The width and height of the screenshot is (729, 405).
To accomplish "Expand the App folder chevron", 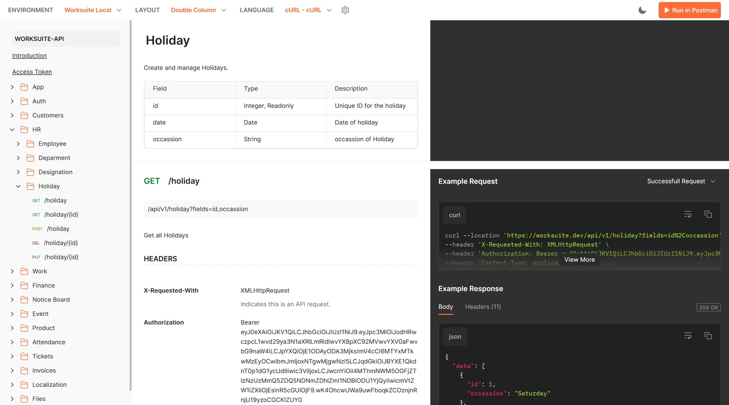I will 12,87.
